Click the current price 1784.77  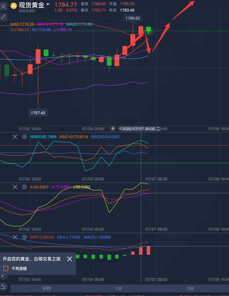pos(66,5)
